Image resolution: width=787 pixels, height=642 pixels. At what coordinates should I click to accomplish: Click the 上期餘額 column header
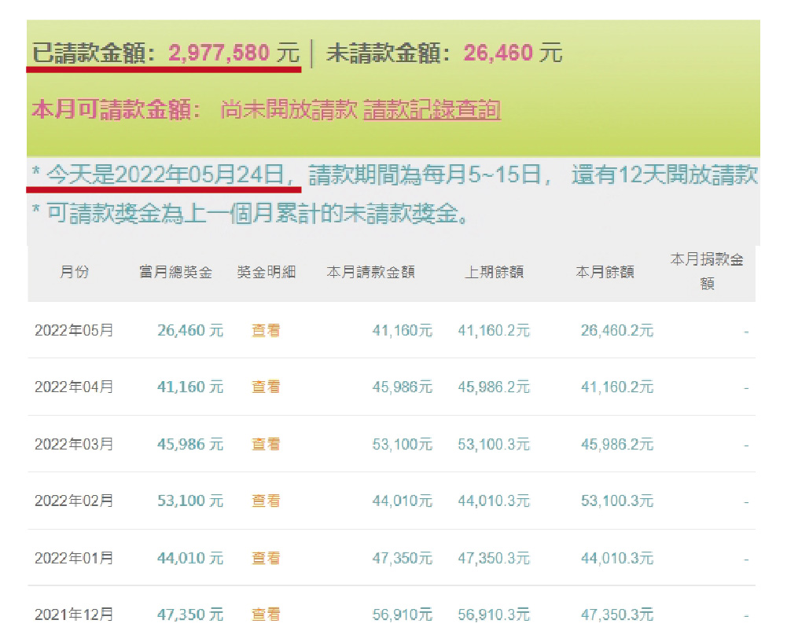tap(494, 273)
